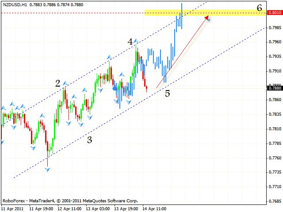The image size is (283, 212).
Task: Select the blue dot marker on chart
Action: pyautogui.click(x=115, y=88)
